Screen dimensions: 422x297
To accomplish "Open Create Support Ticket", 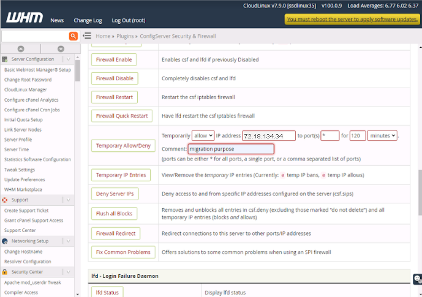I will [26, 211].
